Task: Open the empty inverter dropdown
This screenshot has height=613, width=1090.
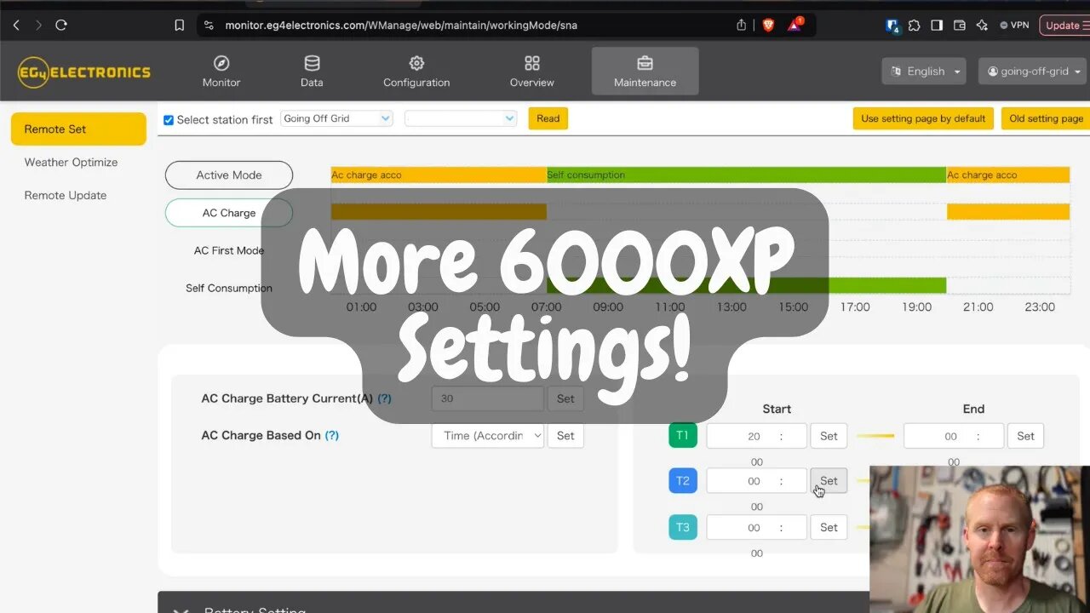Action: [x=461, y=118]
